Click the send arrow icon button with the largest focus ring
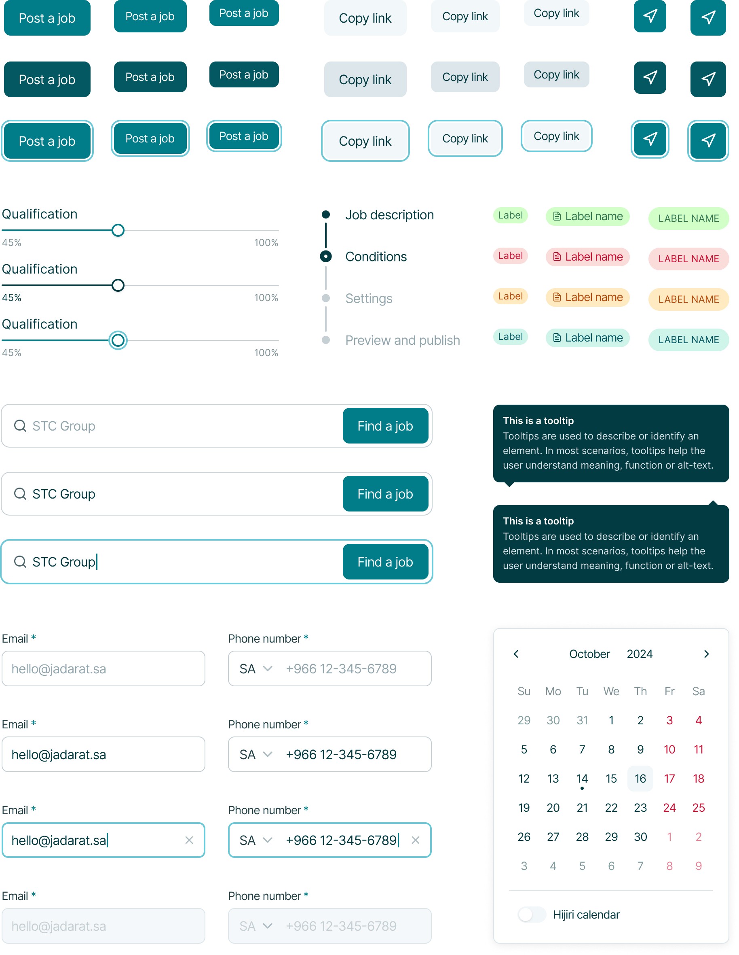Viewport: 739px width, 955px height. (x=707, y=140)
